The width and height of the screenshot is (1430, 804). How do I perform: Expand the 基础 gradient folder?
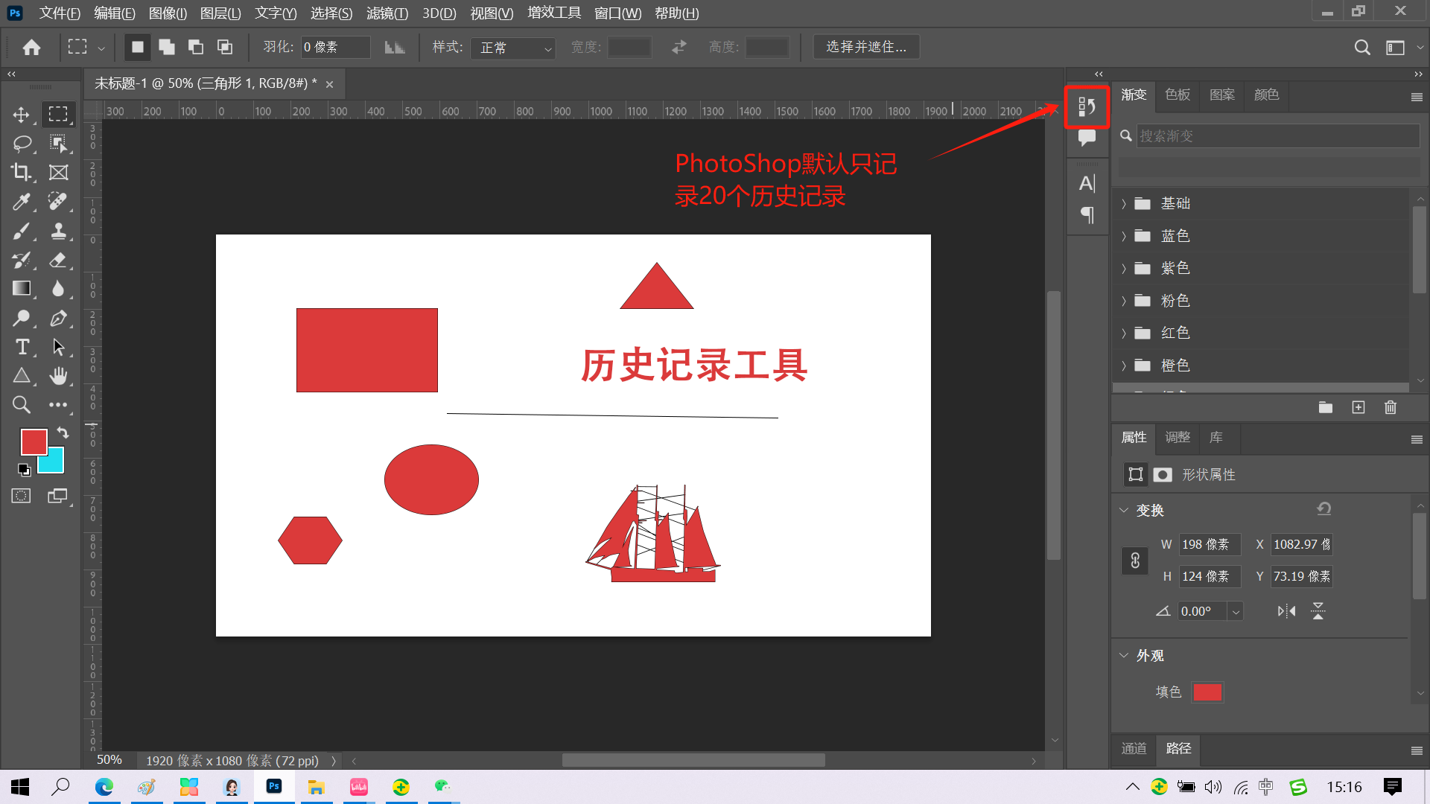1124,204
